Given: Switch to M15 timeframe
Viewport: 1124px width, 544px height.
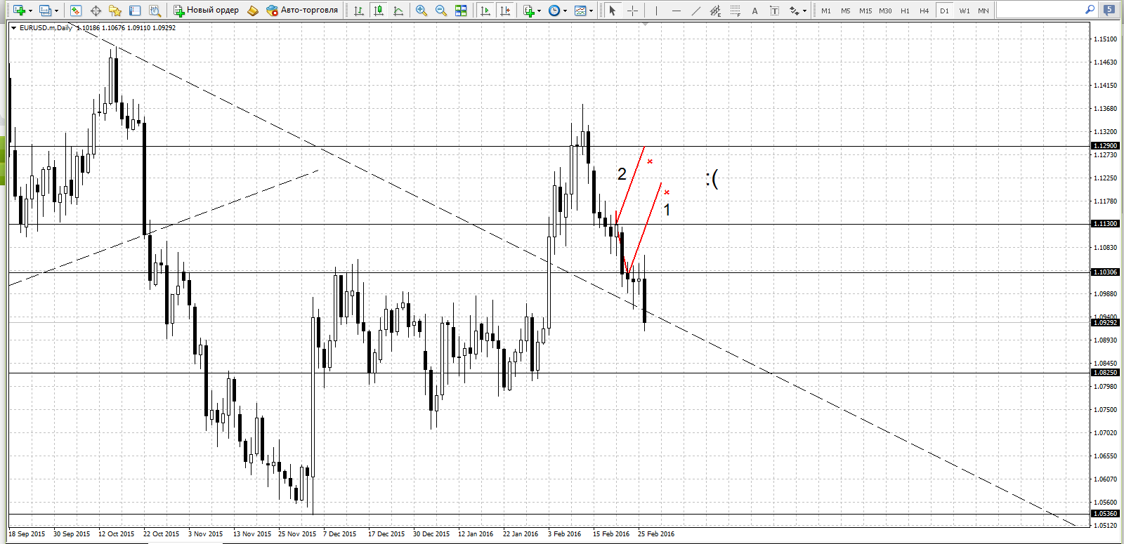Looking at the screenshot, I should point(865,11).
